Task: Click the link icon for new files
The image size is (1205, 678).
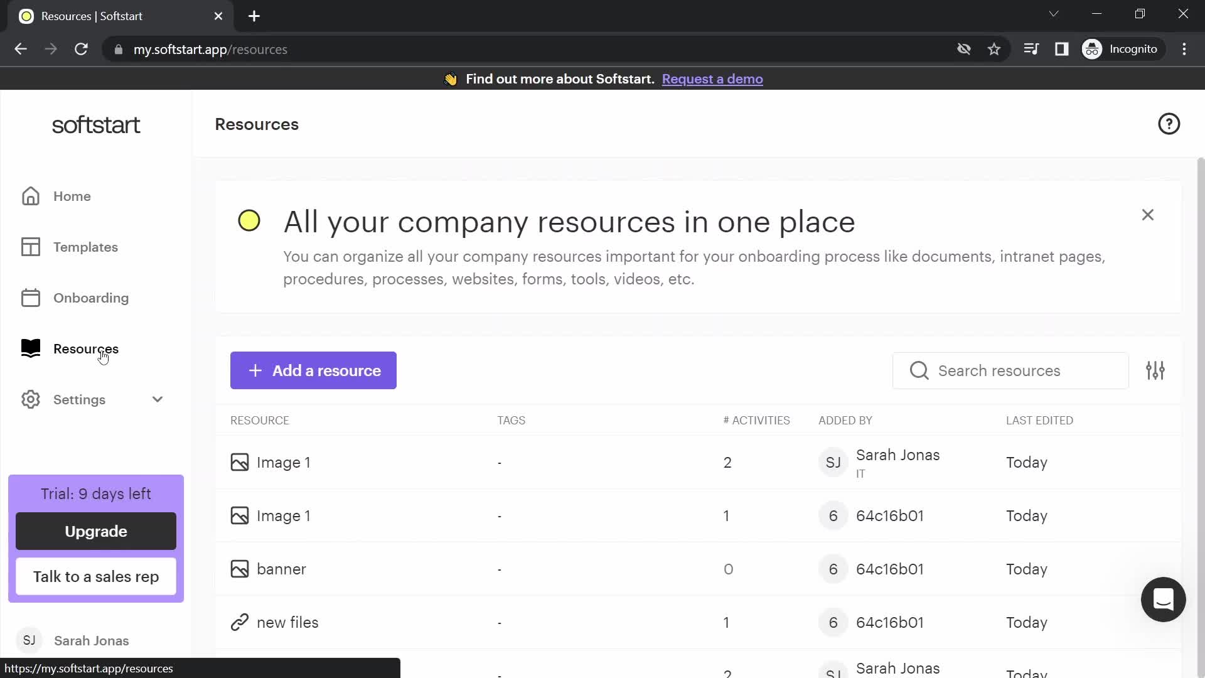Action: click(240, 622)
